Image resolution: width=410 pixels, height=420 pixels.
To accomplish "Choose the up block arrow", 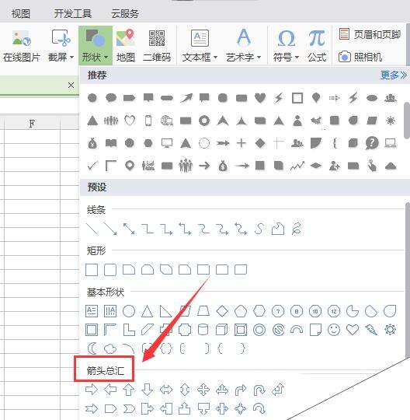I will pos(129,390).
